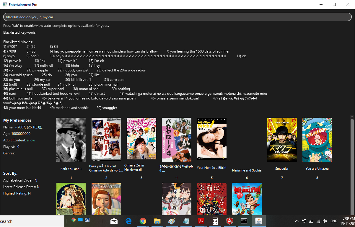Launch Microsoft Edge from taskbar
The width and height of the screenshot is (355, 227).
pyautogui.click(x=128, y=221)
